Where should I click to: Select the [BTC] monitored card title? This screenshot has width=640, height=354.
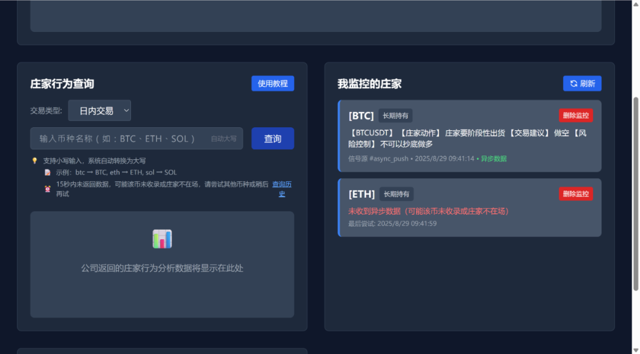361,116
